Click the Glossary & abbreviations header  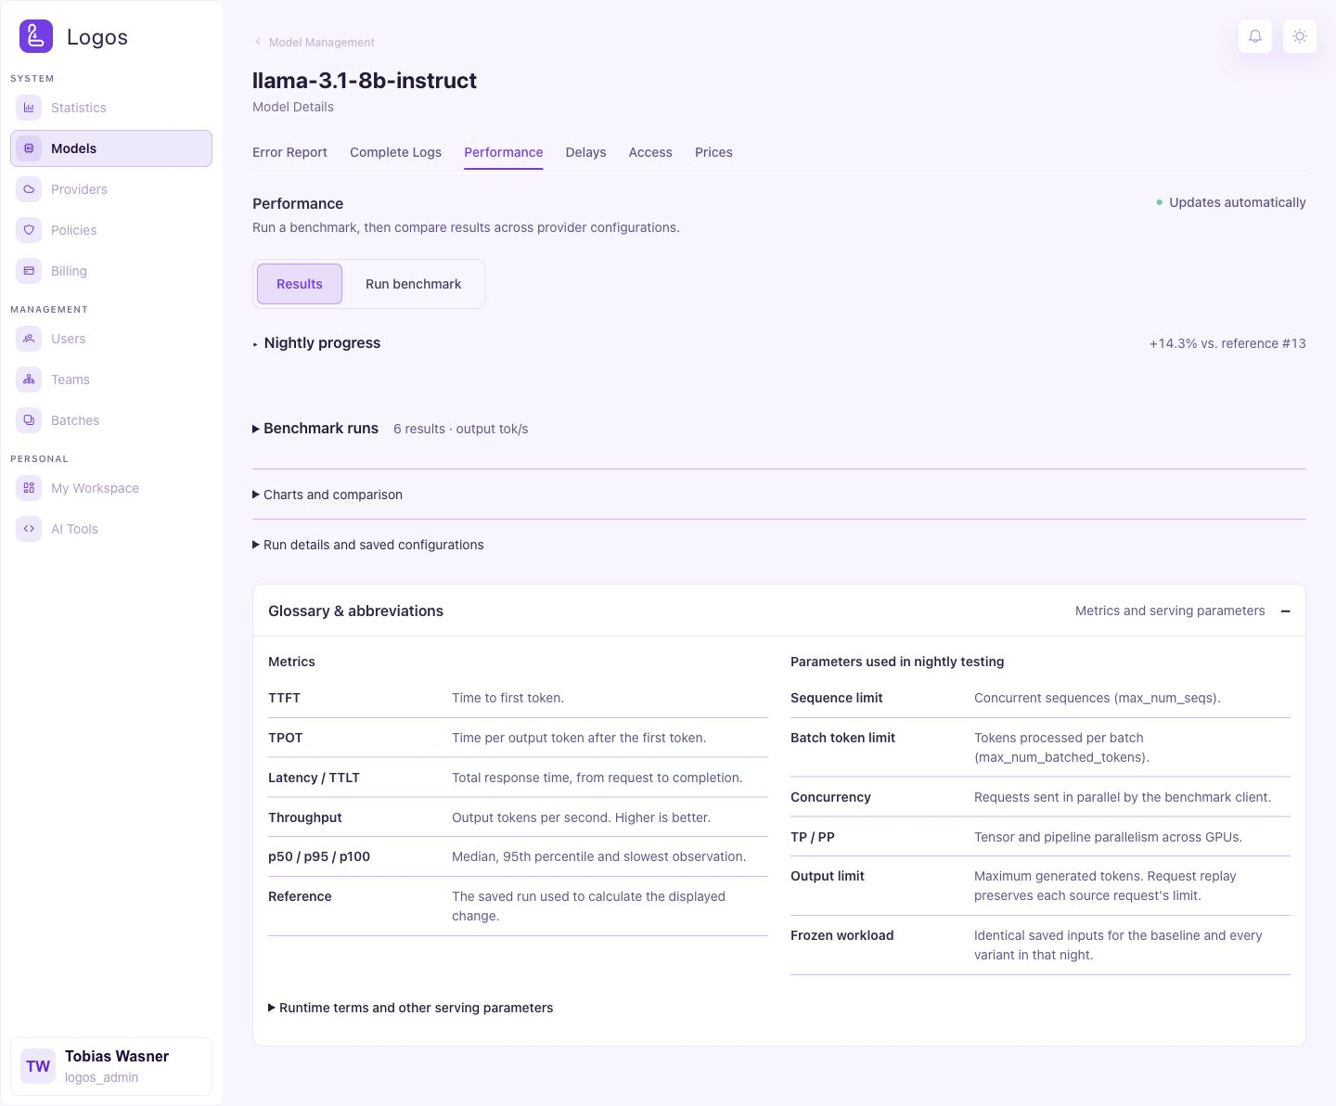pyautogui.click(x=779, y=611)
